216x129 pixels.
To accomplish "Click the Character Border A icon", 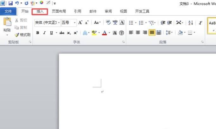I will tap(122, 22).
